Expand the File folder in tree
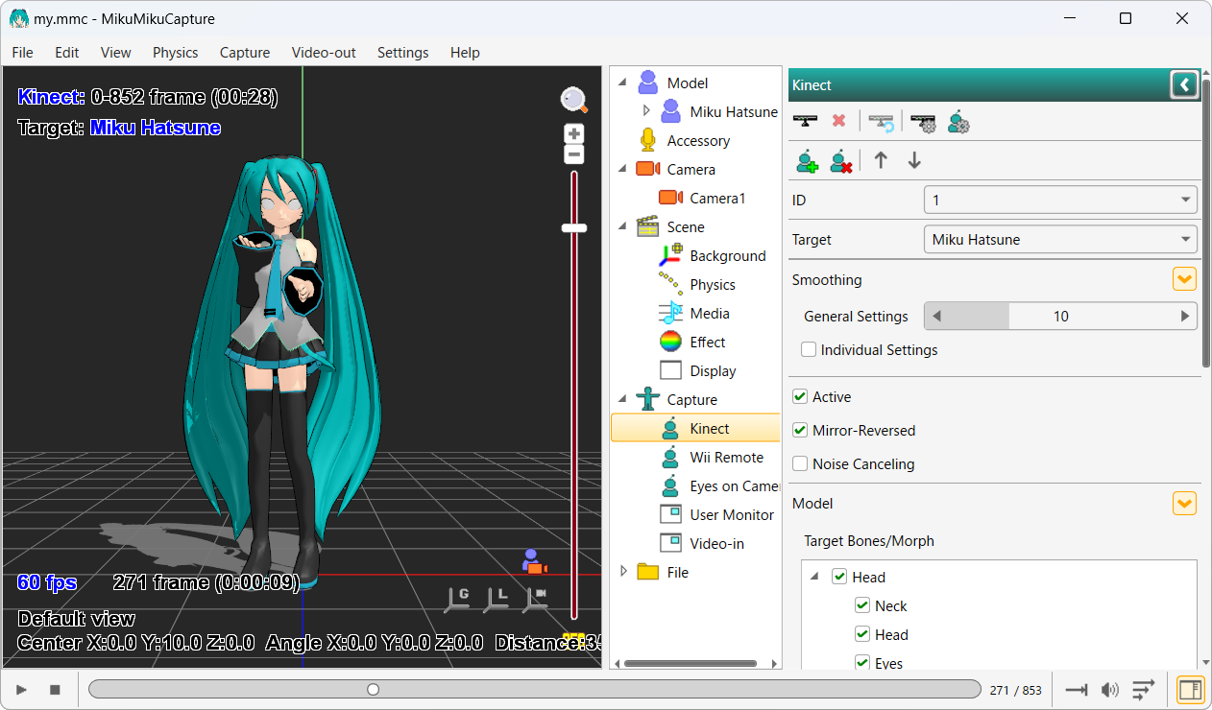 [x=624, y=572]
